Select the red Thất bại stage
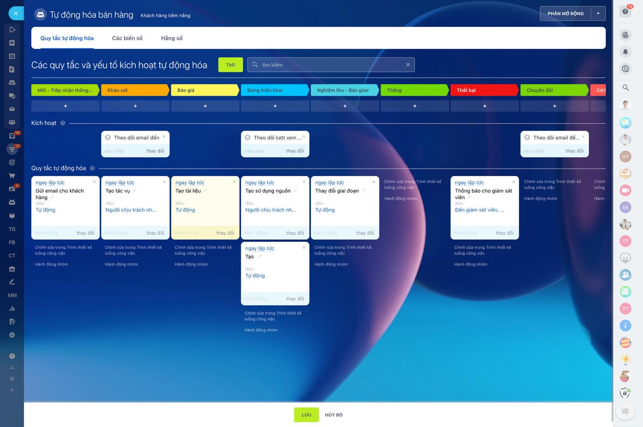 484,90
